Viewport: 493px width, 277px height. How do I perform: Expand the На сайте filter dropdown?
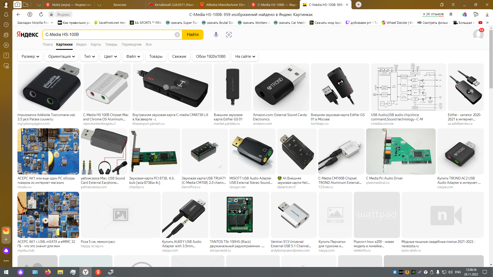[245, 56]
